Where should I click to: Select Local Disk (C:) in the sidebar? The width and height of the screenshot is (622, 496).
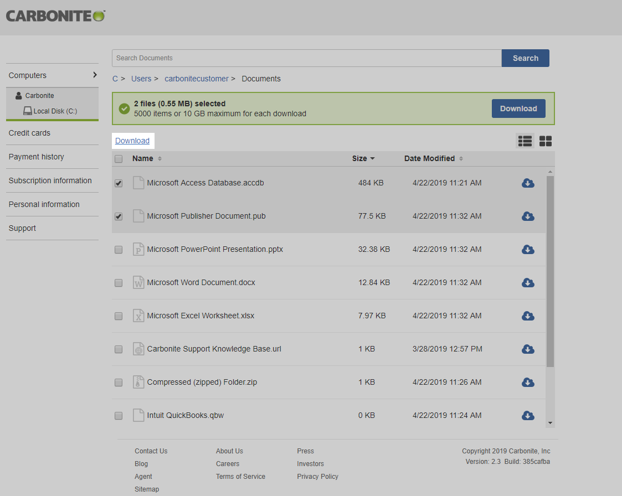click(x=56, y=111)
